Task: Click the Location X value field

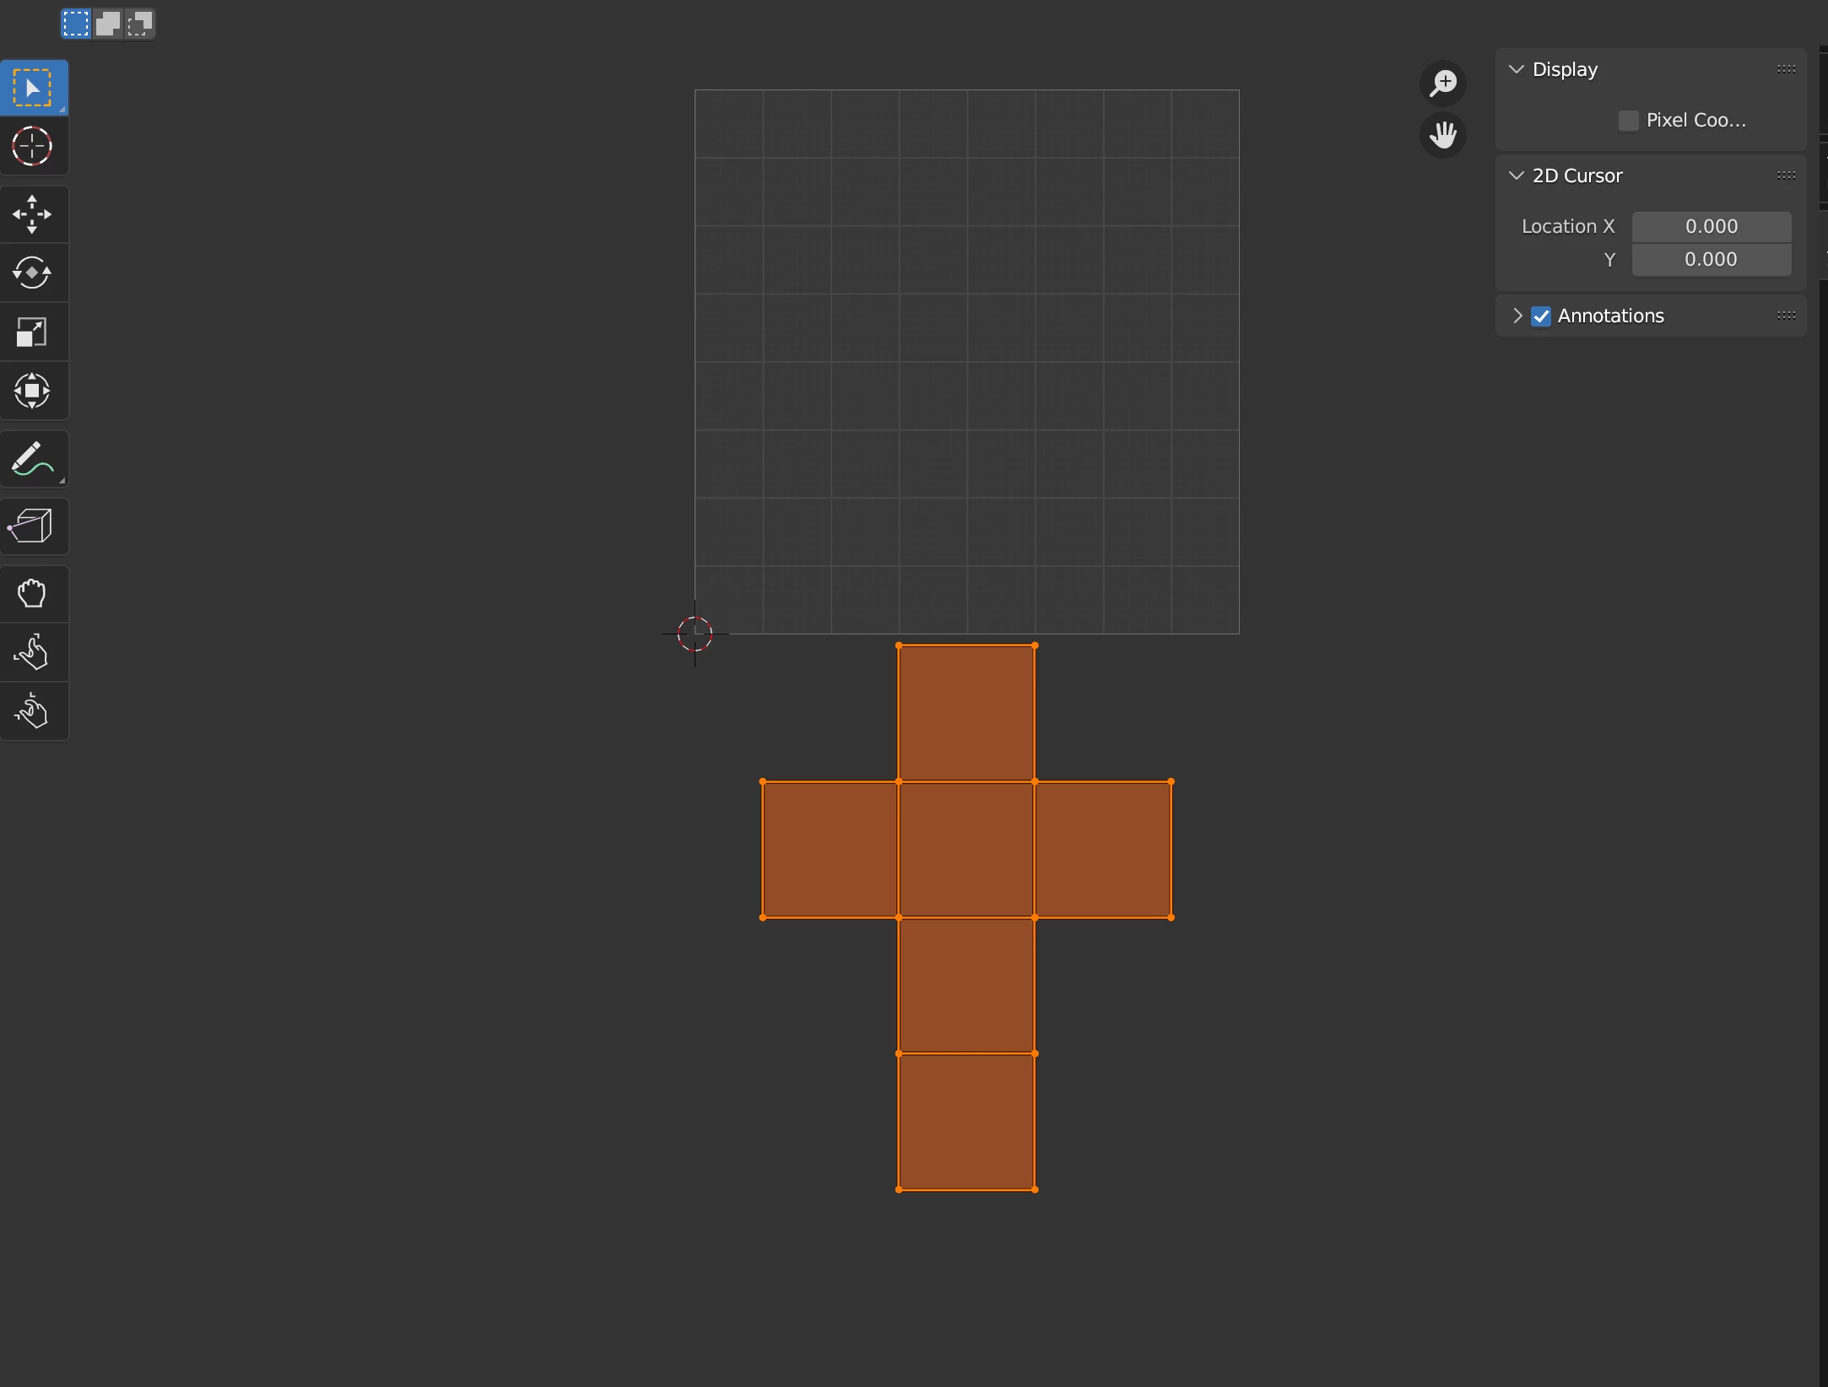Action: pos(1711,227)
